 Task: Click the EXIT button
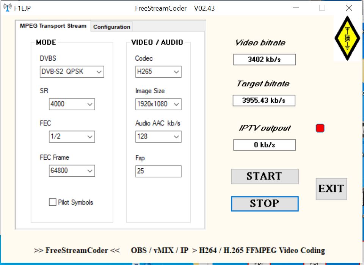tap(331, 189)
